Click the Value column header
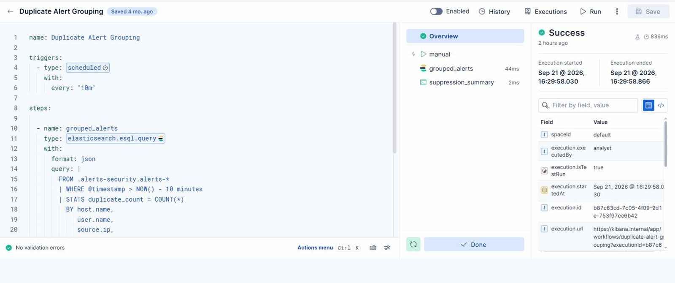This screenshot has width=675, height=283. click(x=600, y=122)
